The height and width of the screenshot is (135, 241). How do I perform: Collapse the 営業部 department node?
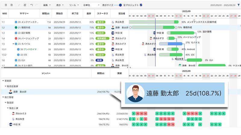[x=3, y=81]
